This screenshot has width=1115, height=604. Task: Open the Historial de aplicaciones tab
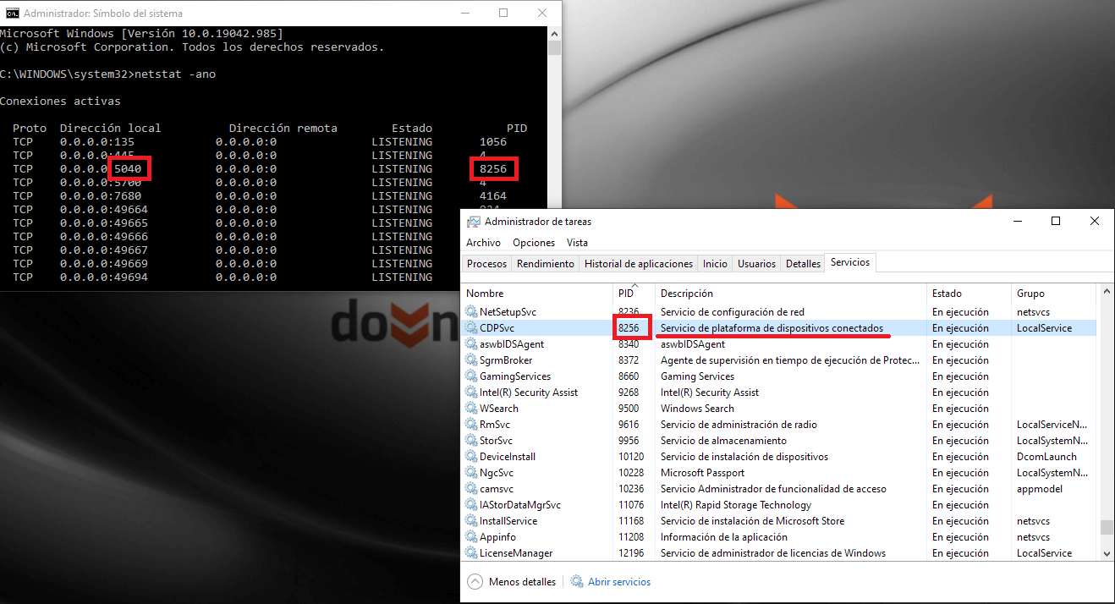(639, 264)
